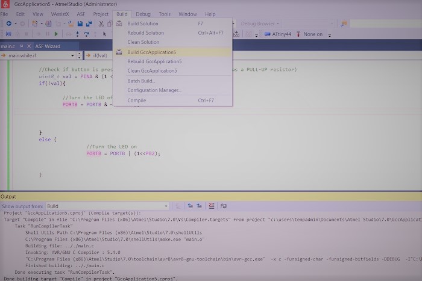Click the build icon next to ATtiny44

pos(236,34)
